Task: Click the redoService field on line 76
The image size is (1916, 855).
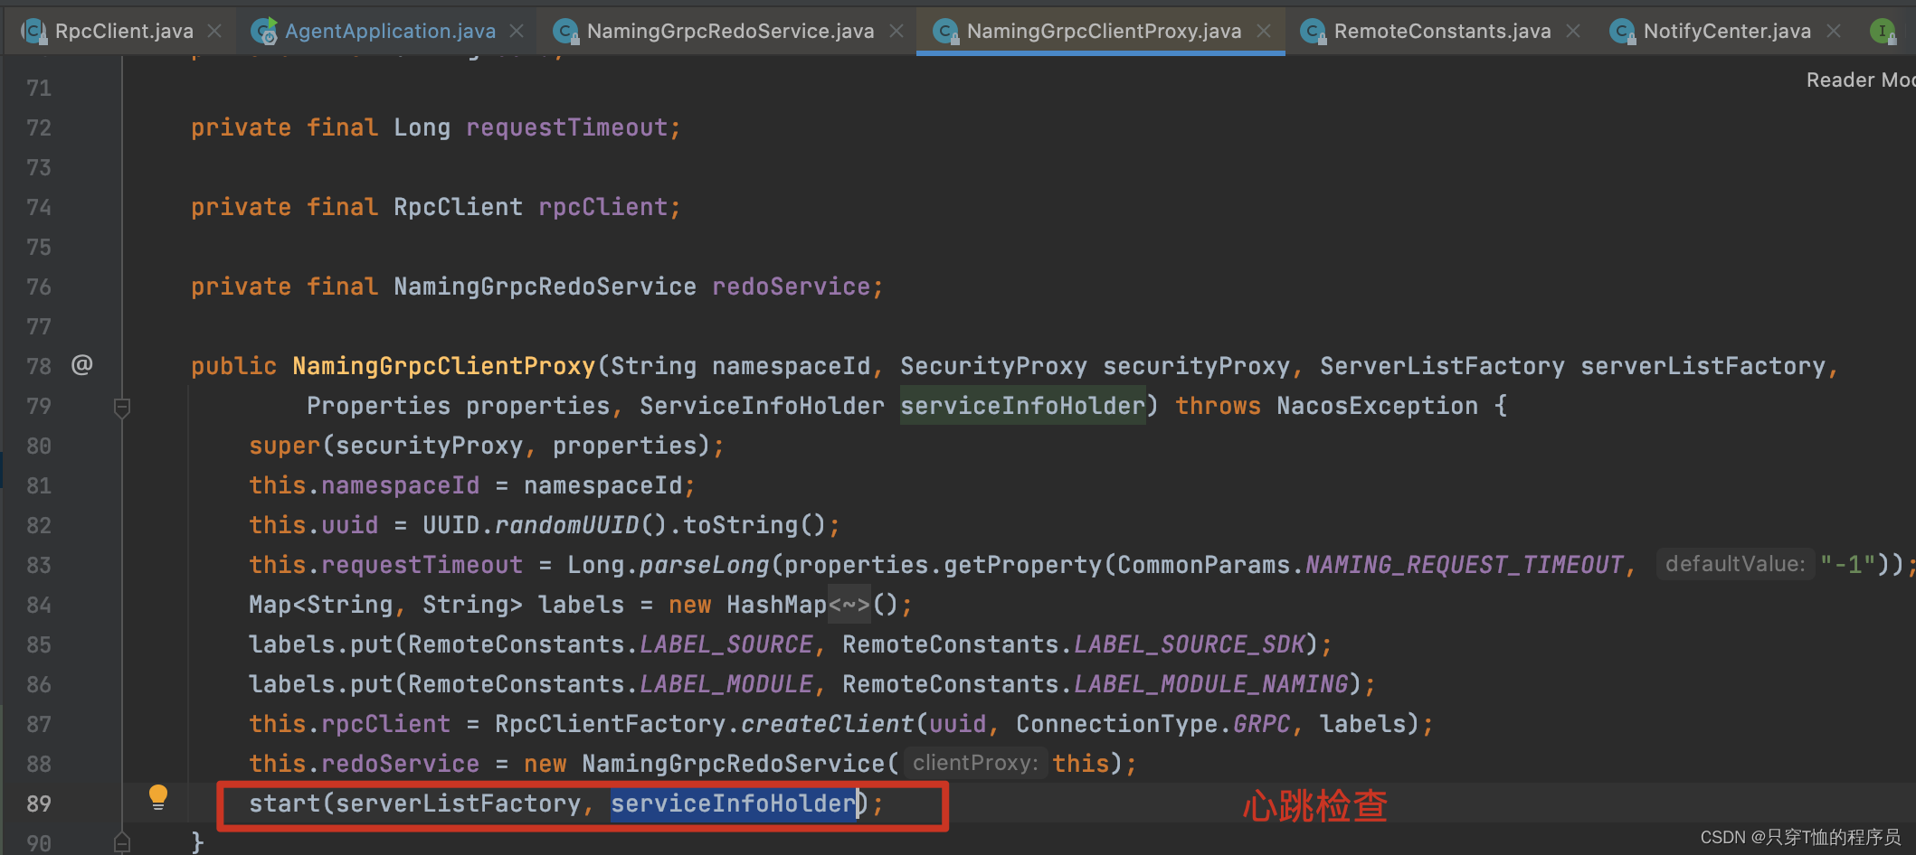Action: coord(791,287)
